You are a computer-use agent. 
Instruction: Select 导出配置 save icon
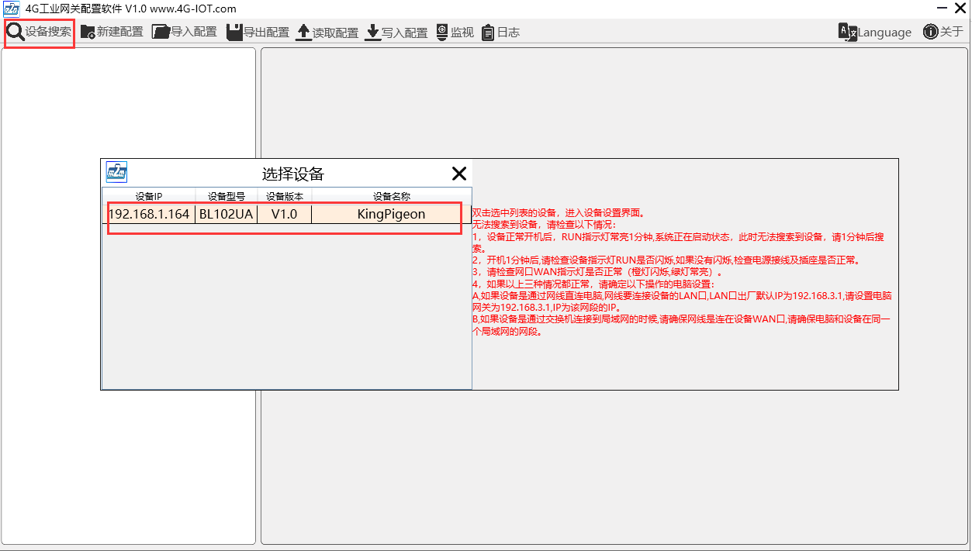(x=234, y=32)
